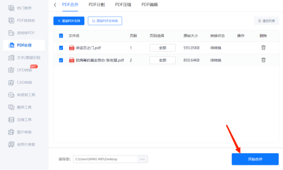
Task: Open 热门推荐 in the sidebar
Action: click(x=24, y=8)
